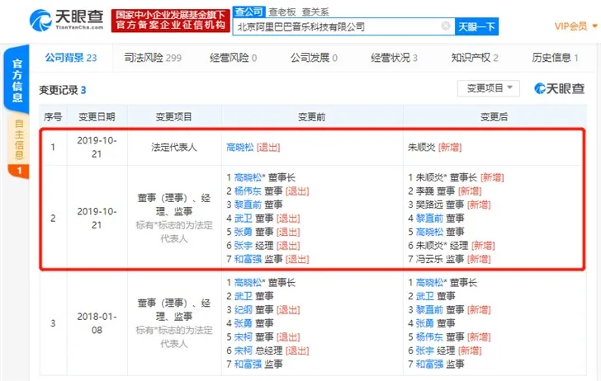Open 和富强 监事 [退出] link in record 2
Viewport: 601px width, 381px height.
coord(248,259)
